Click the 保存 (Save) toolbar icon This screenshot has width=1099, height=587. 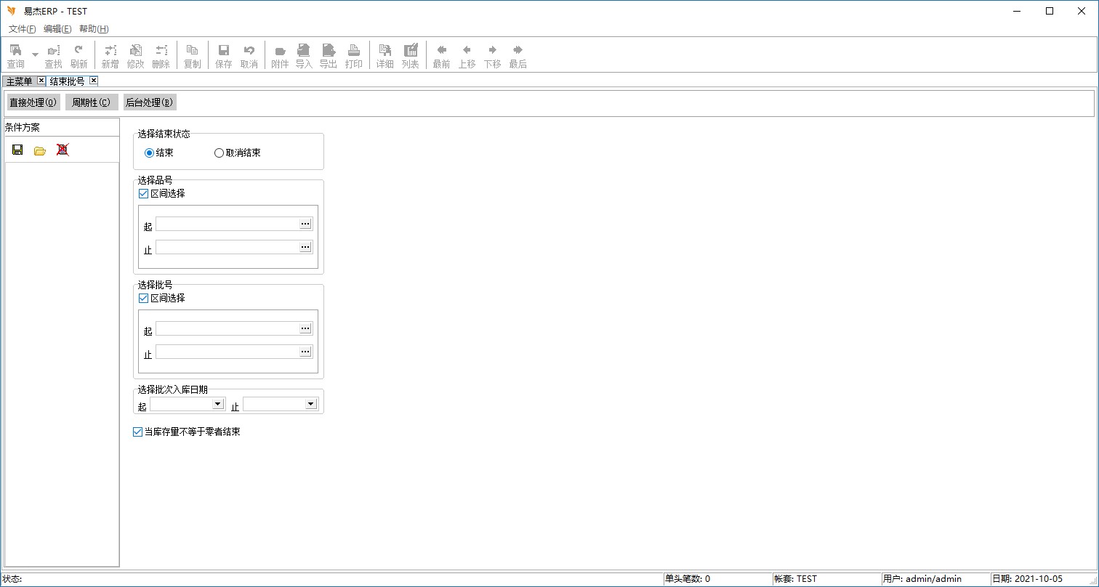(224, 55)
